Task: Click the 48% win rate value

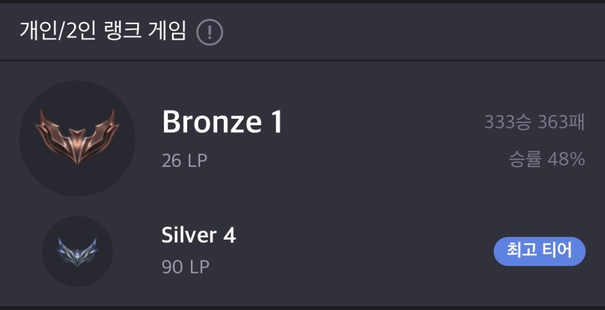Action: pos(566,160)
